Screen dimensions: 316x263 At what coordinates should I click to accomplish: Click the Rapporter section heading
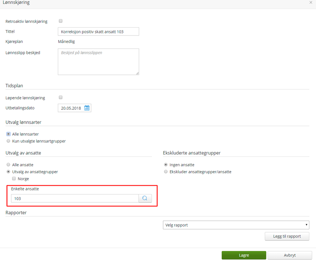(16, 213)
